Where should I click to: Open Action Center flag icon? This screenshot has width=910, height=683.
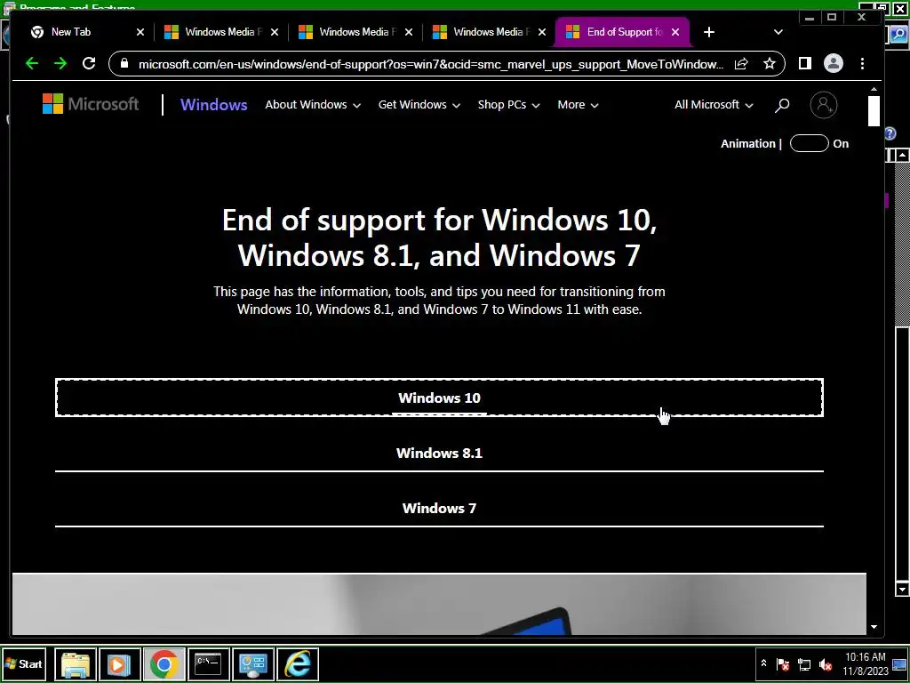point(783,664)
